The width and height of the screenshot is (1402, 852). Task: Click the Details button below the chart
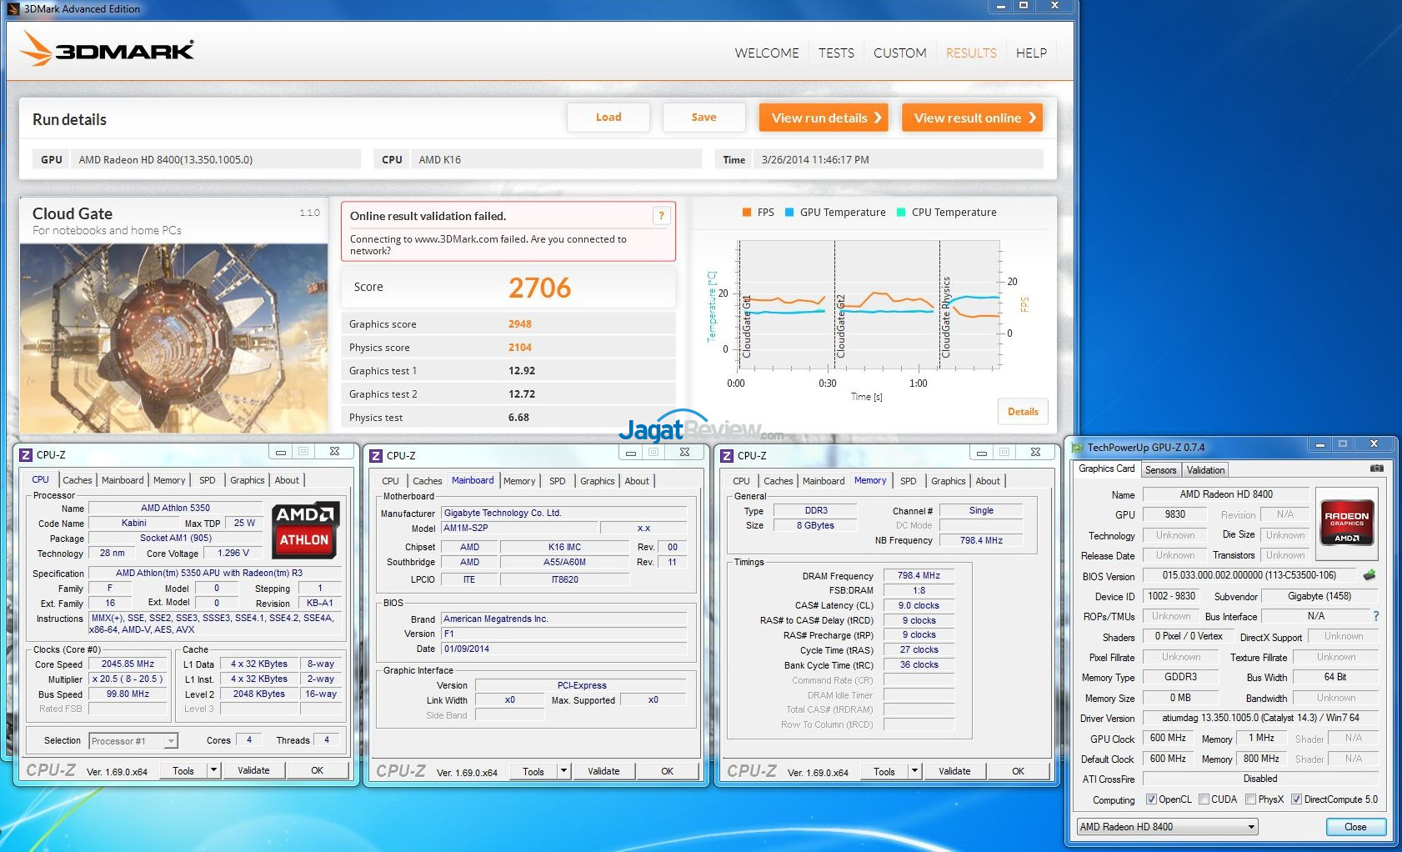1023,412
